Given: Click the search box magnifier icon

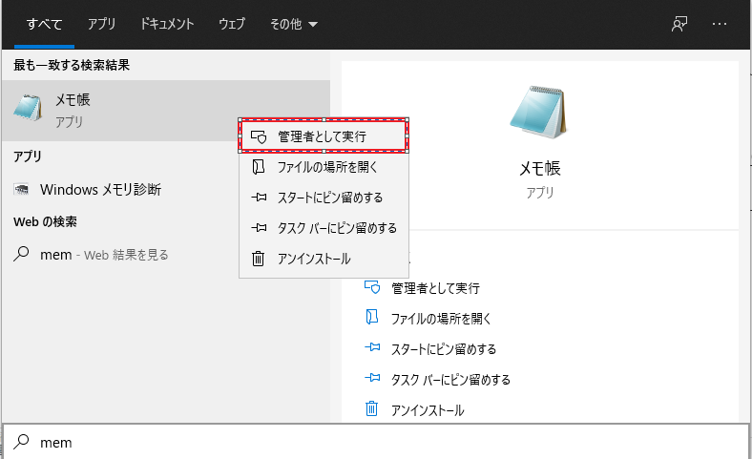Looking at the screenshot, I should 21,442.
